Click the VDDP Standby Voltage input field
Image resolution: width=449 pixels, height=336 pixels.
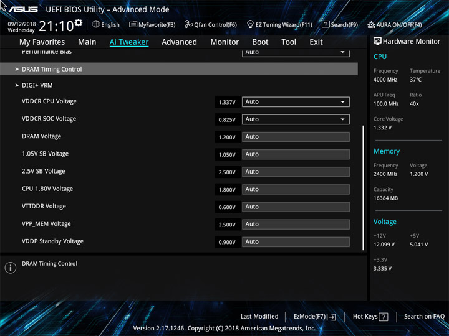pyautogui.click(x=296, y=242)
